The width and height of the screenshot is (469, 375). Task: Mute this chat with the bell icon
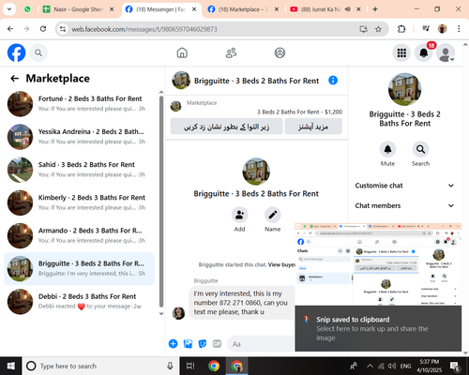[387, 149]
